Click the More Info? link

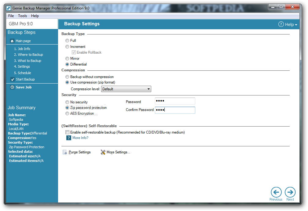(x=80, y=138)
